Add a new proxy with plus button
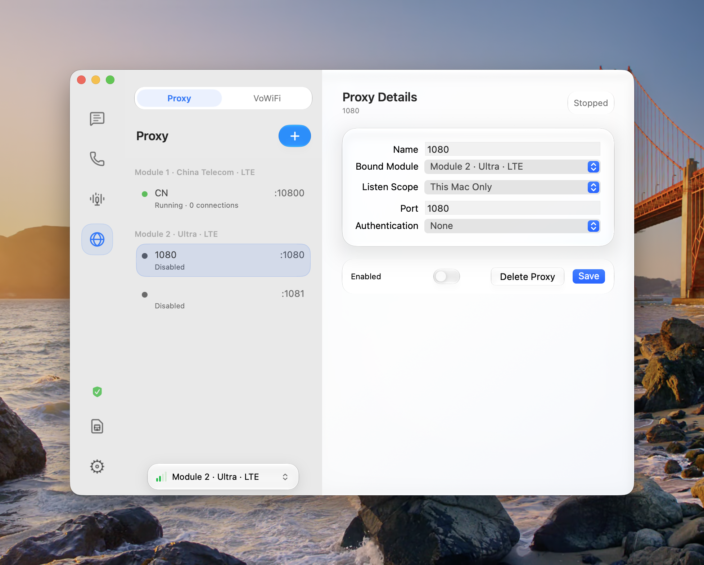704x565 pixels. 295,136
